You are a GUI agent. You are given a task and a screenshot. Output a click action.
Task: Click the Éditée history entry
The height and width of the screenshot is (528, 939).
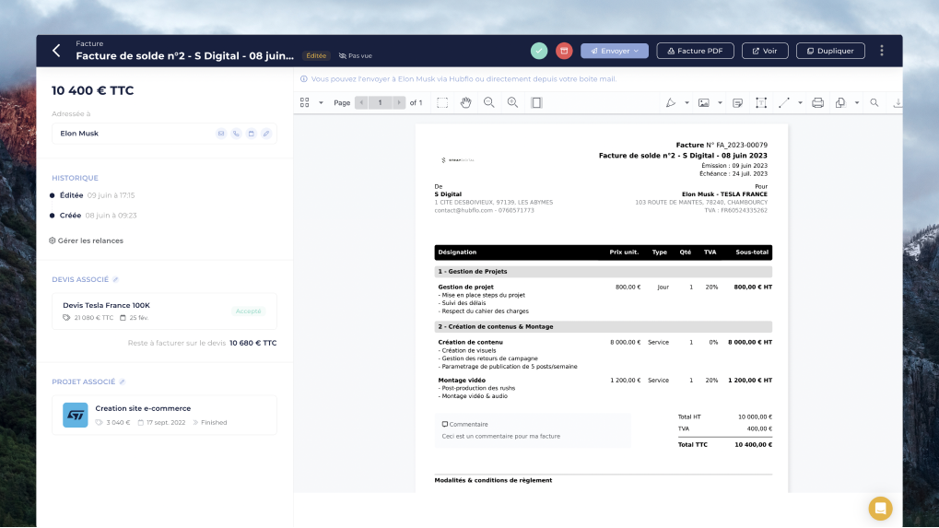click(x=93, y=195)
